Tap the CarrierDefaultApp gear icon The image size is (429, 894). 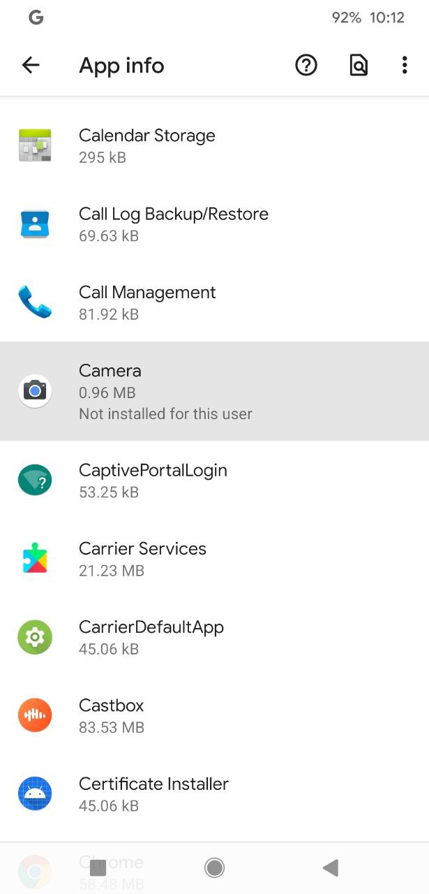pyautogui.click(x=35, y=636)
